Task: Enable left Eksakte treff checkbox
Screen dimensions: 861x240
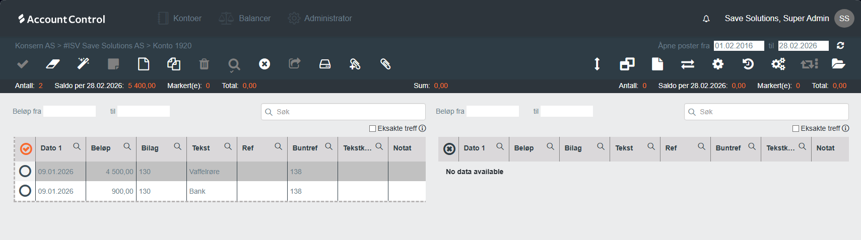Action: click(373, 129)
